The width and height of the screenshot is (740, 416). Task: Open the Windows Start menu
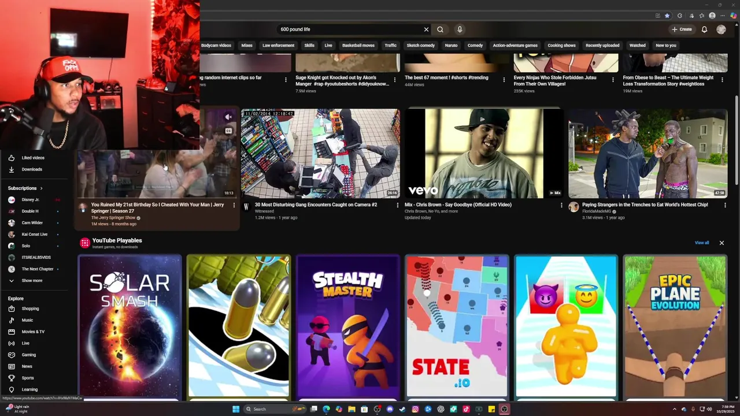pos(236,409)
